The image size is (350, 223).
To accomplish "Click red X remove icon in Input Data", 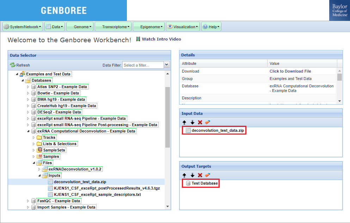I will tap(200, 122).
